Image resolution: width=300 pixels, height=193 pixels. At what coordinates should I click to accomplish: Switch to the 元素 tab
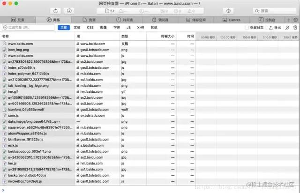18,20
